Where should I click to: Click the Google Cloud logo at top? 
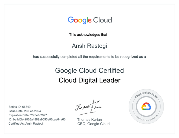tap(90, 20)
